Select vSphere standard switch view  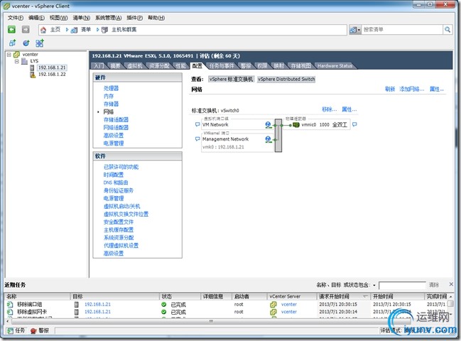pyautogui.click(x=231, y=79)
